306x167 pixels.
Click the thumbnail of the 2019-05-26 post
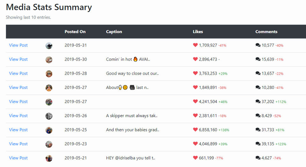[x=49, y=116]
